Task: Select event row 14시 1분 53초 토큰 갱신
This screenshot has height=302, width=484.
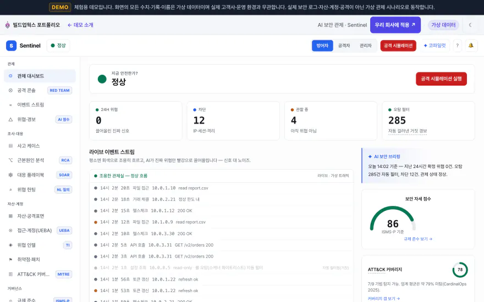Action: [x=221, y=290]
